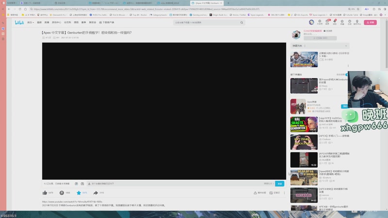Open new browser tab with plus
Screen dimensions: 388x218
[x=228, y=3]
